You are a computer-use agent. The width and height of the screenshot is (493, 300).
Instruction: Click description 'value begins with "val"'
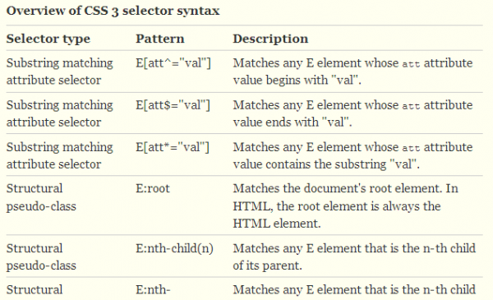(297, 81)
